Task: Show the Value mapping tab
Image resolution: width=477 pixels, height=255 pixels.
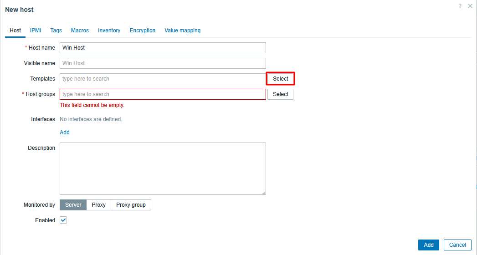Action: coord(182,31)
